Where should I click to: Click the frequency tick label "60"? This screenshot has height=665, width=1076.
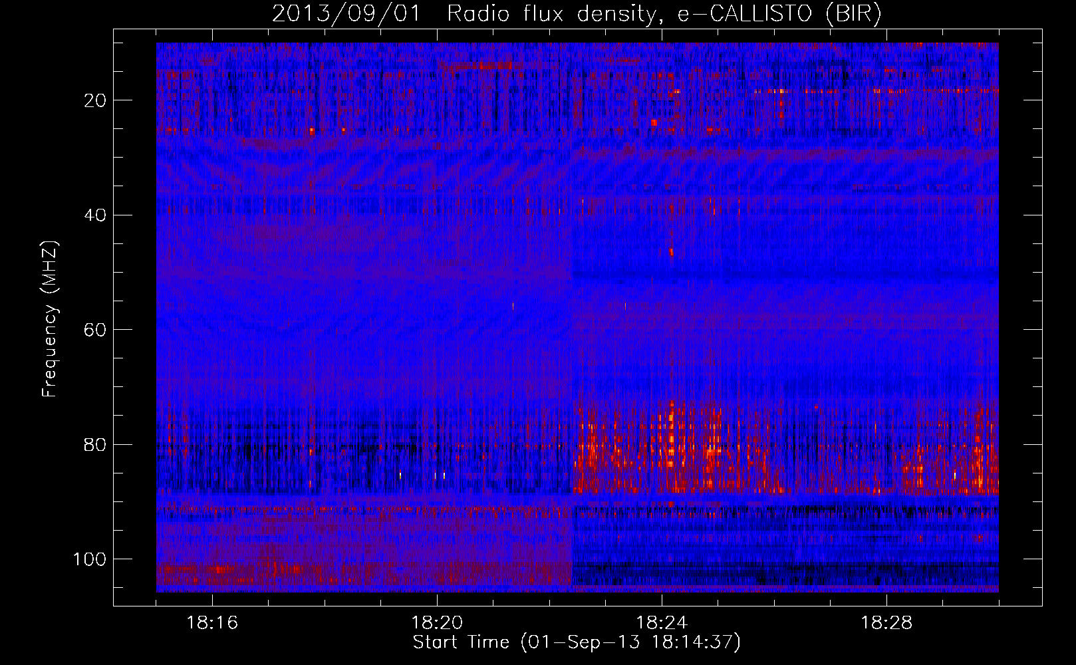[96, 330]
